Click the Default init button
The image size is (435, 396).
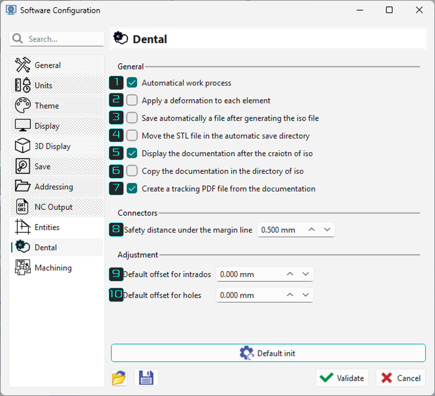(268, 353)
